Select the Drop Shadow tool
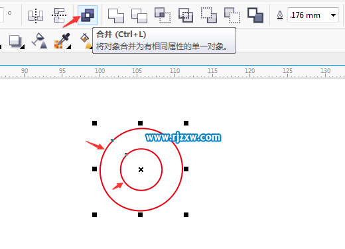Viewport: 345px width, 249px height. [16, 41]
